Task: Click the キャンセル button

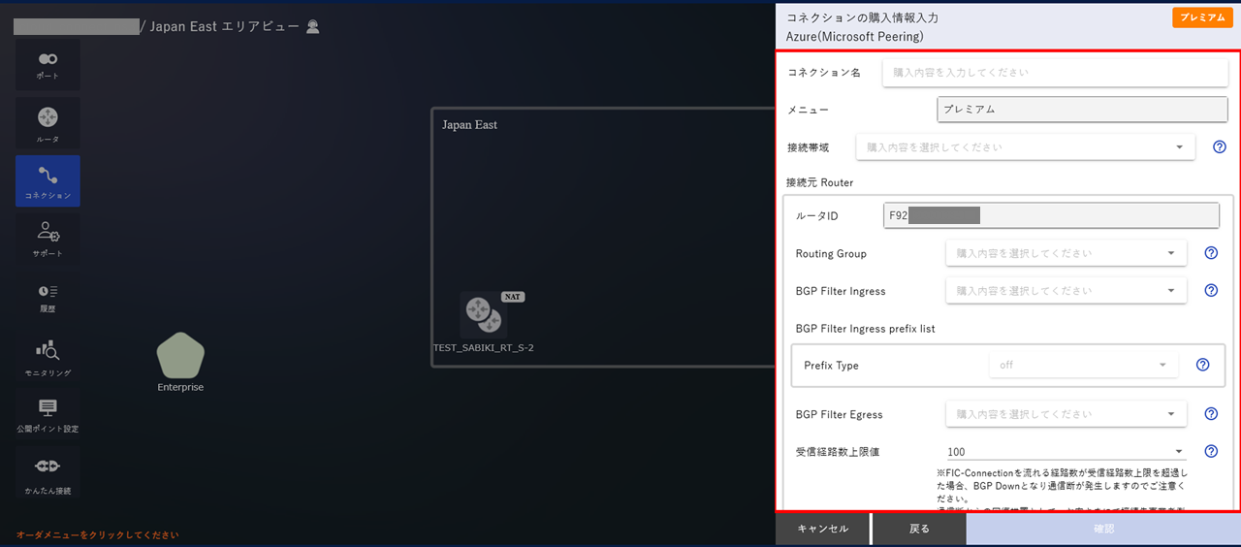Action: [823, 530]
